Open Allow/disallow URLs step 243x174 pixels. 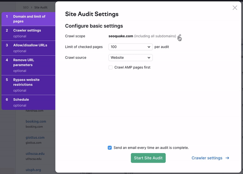28,48
